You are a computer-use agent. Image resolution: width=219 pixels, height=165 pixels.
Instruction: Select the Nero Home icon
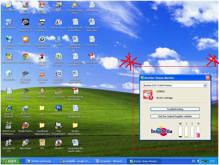pyautogui.click(x=25, y=144)
